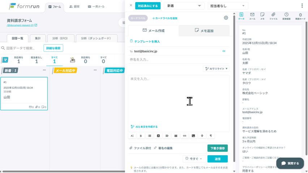Open the メモ note icon in the sidebar
Screen dimensions: 308x173
pos(262,16)
